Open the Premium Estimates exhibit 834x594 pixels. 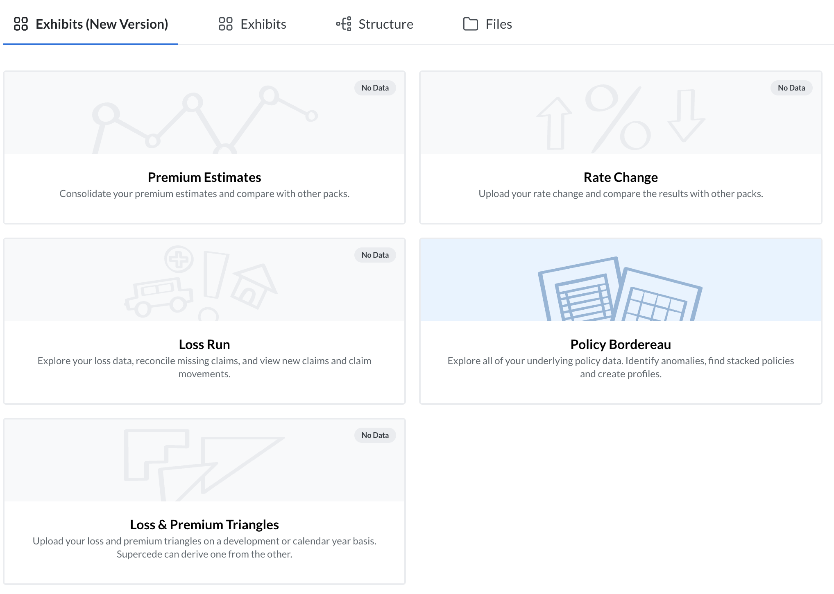(204, 177)
